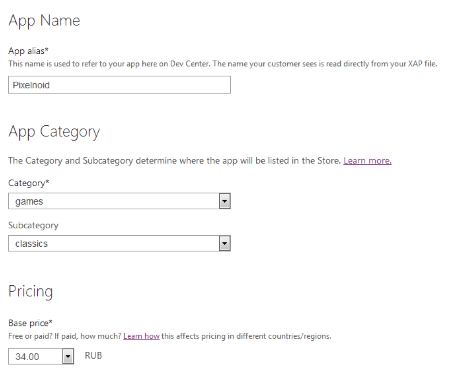Click the Dev Center alias description text

(x=222, y=64)
